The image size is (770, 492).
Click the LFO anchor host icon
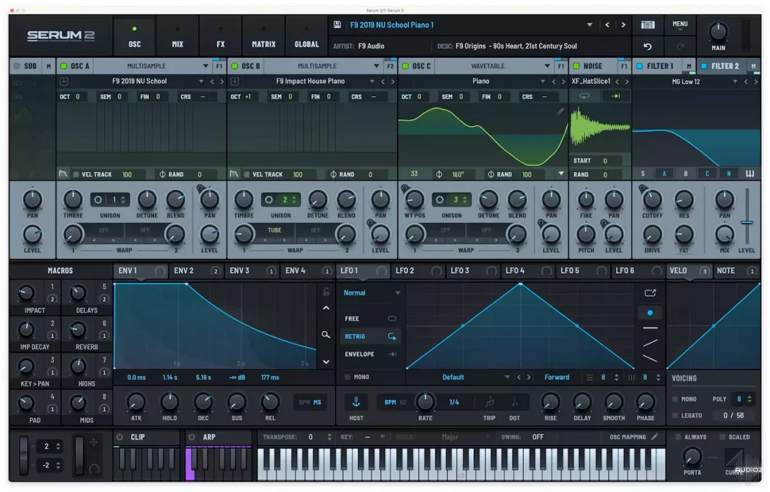point(356,402)
